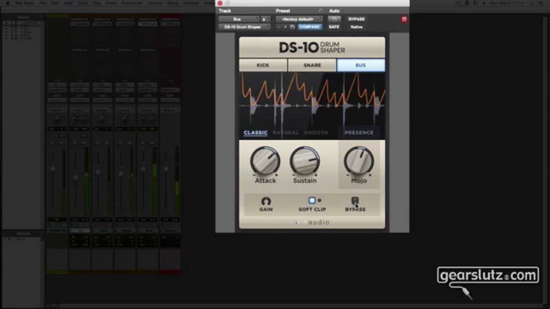Select the next preset plus button
Image resolution: width=550 pixels, height=309 pixels.
[x=285, y=27]
